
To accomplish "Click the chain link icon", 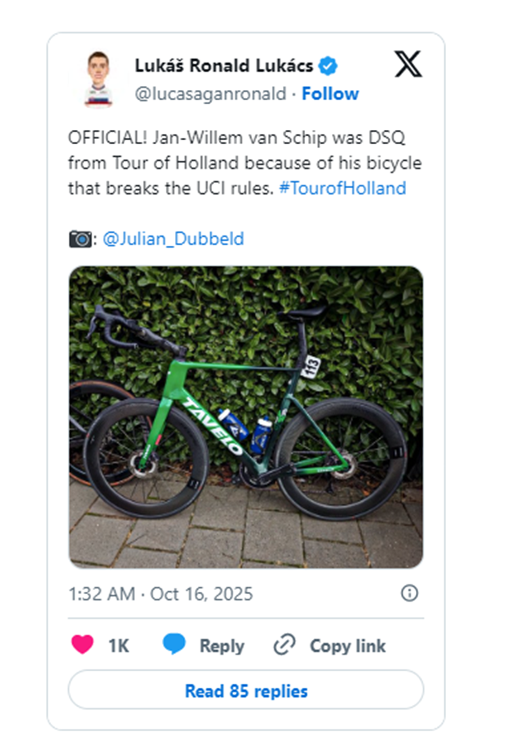I will tap(284, 646).
